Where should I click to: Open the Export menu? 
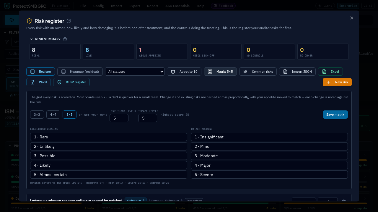(135, 6)
